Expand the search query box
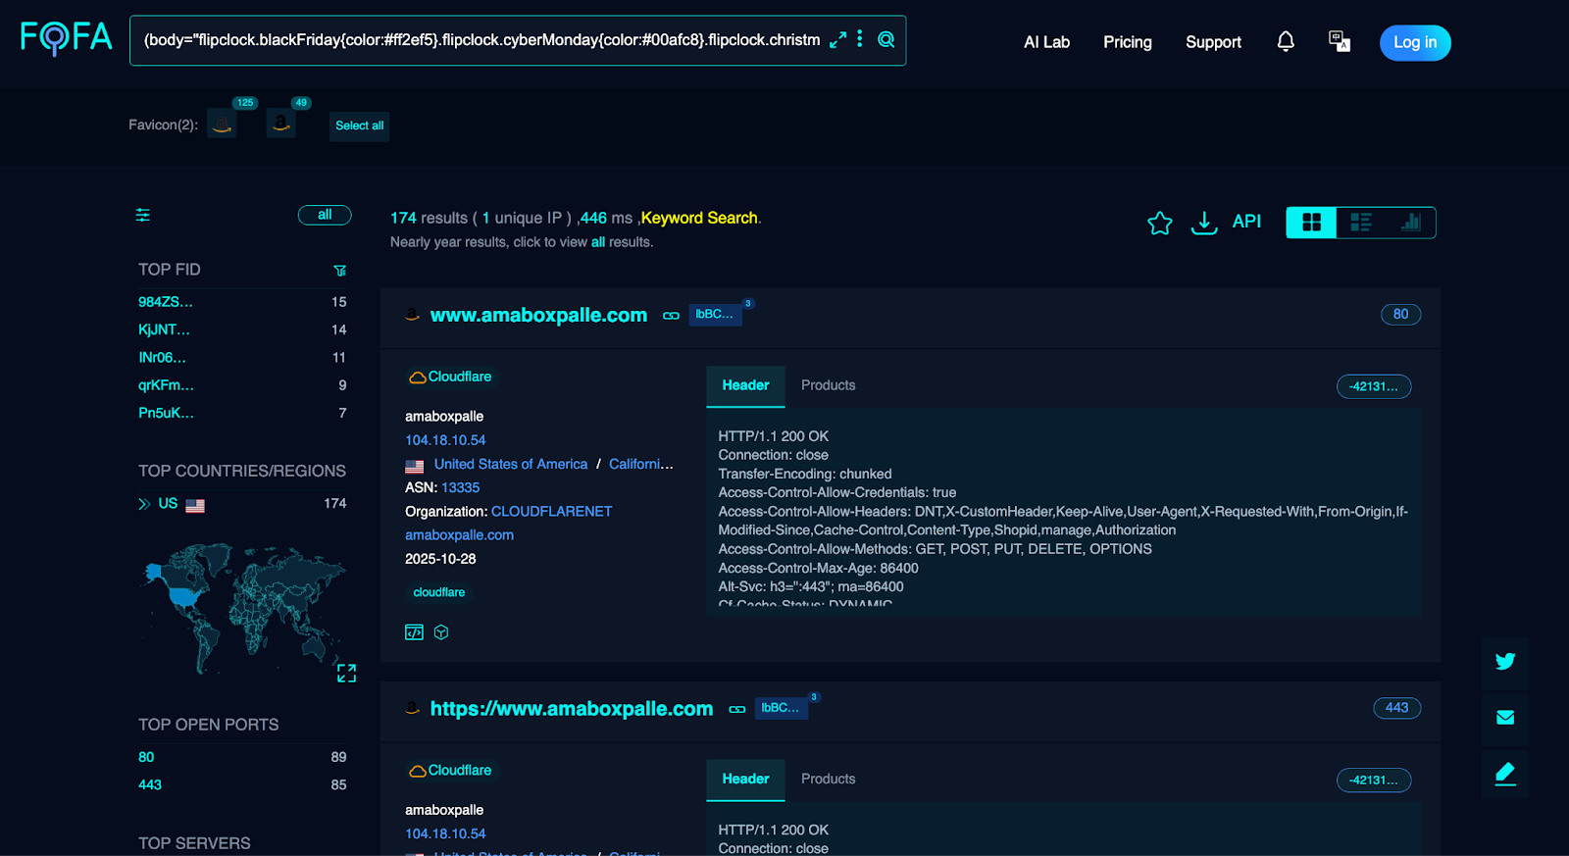This screenshot has width=1569, height=856. [x=837, y=40]
